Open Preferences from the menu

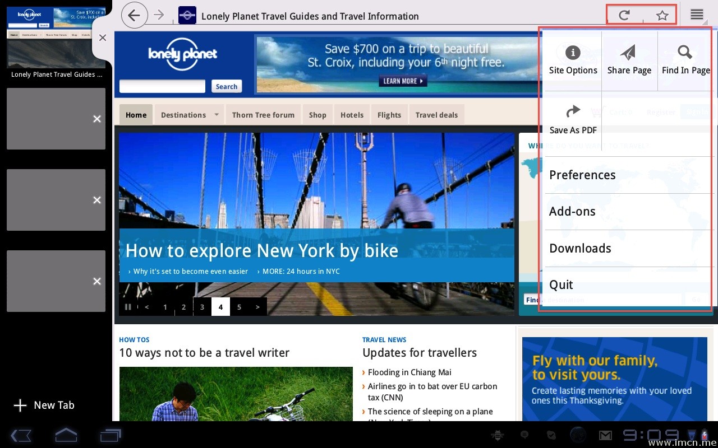click(582, 175)
